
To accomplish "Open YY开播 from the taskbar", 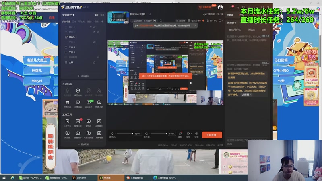I will (111, 178).
